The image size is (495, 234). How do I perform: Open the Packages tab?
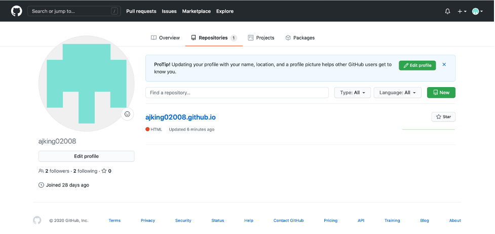[x=300, y=38]
